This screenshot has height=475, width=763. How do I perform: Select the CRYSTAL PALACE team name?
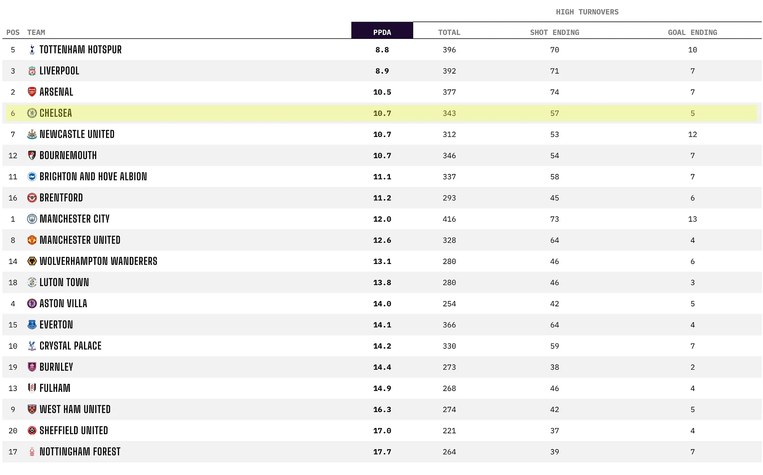coord(71,346)
